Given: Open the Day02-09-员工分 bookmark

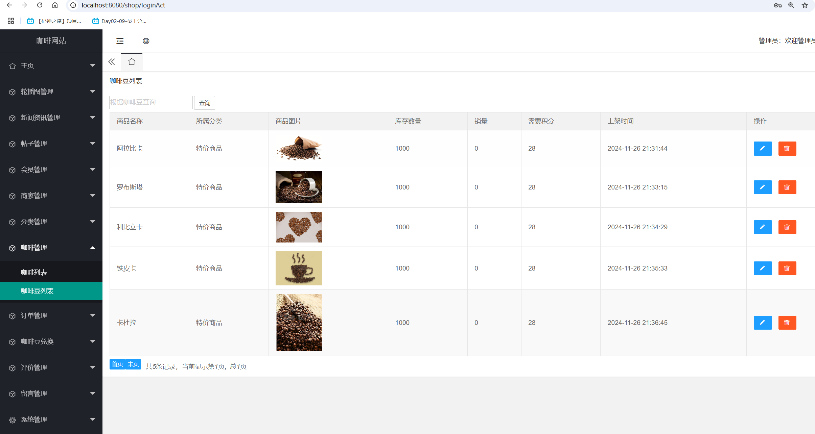Looking at the screenshot, I should coord(119,21).
